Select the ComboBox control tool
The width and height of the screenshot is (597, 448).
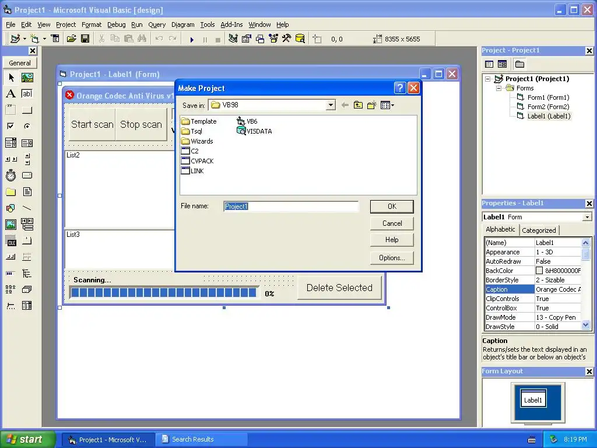click(11, 143)
